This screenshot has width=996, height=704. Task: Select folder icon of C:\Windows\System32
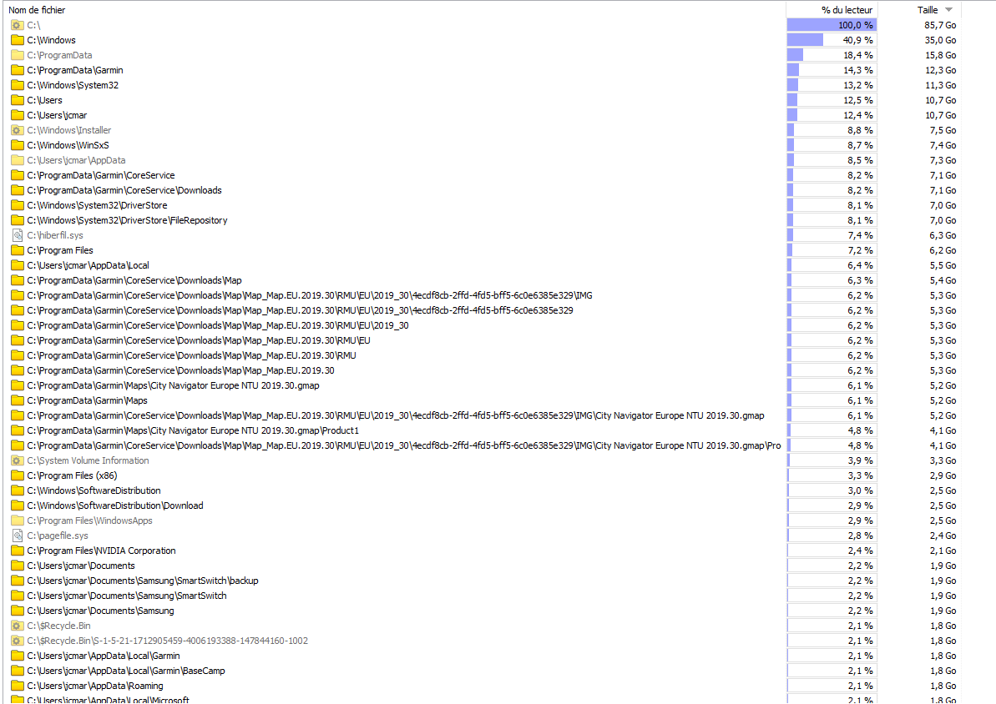(18, 85)
